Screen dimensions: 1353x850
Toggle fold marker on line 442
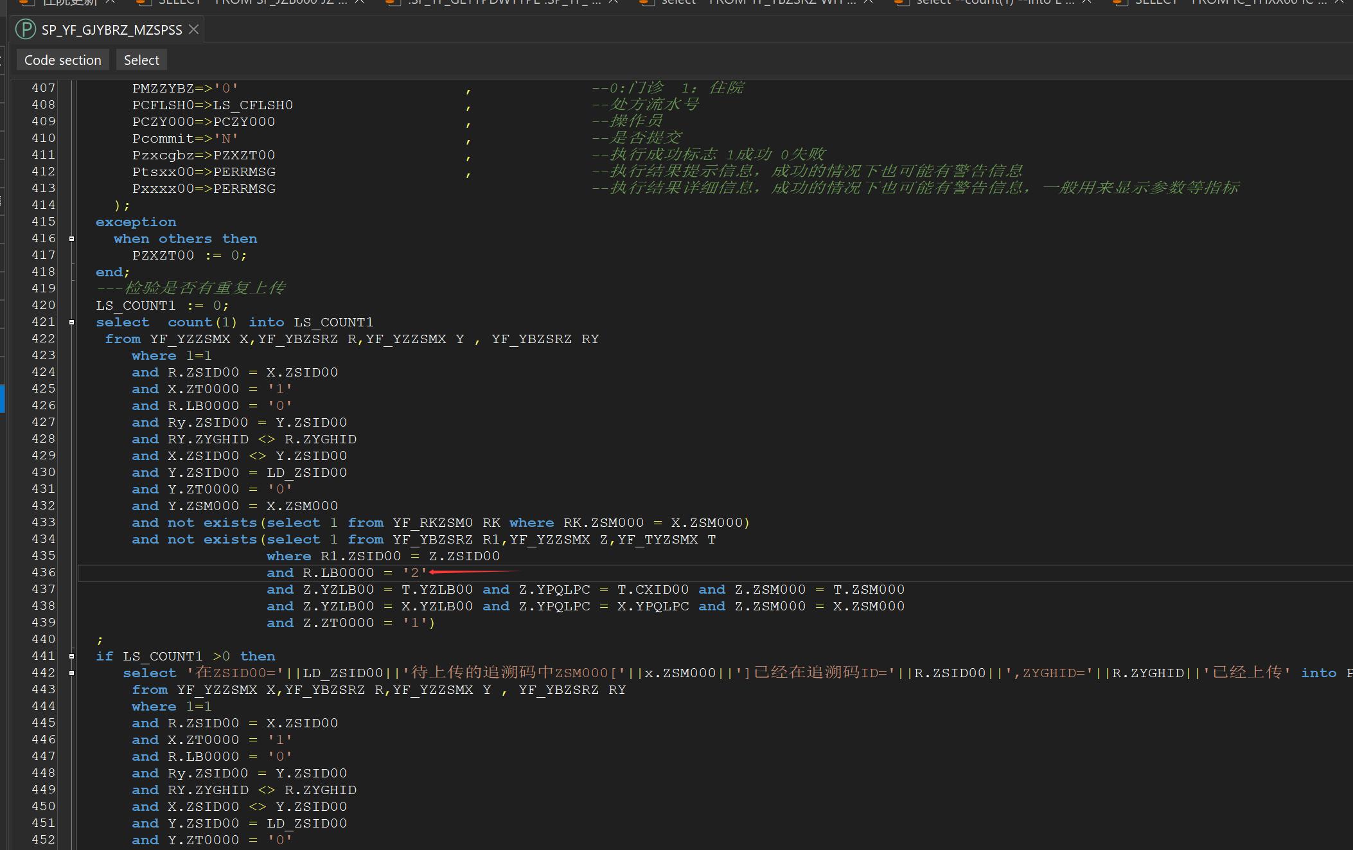[x=71, y=673]
